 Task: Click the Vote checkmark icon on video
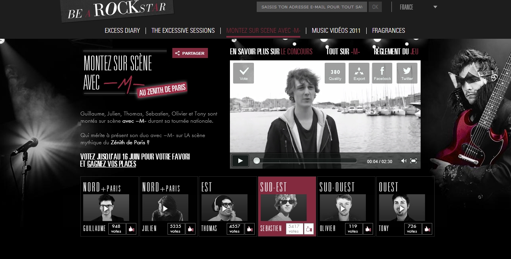244,73
